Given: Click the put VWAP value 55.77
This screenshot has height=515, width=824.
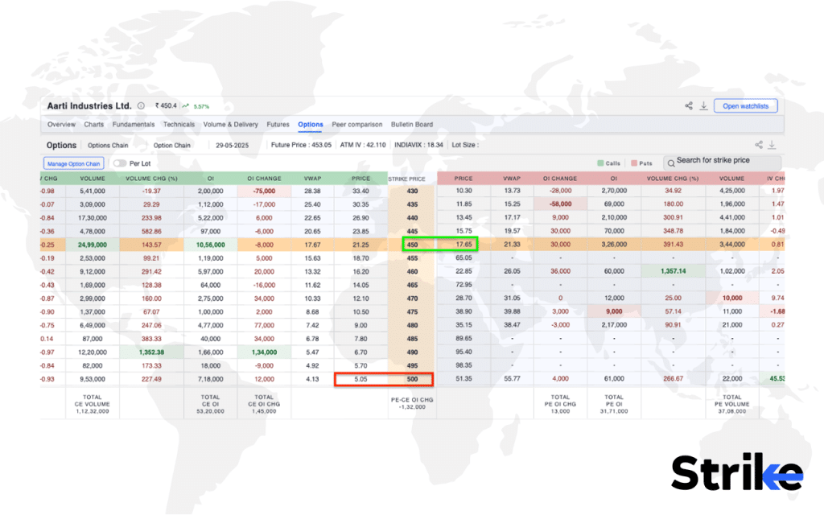Looking at the screenshot, I should coord(511,378).
